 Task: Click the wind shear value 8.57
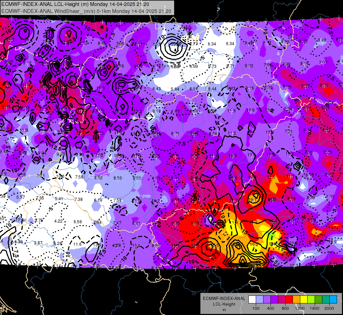(x=156, y=245)
